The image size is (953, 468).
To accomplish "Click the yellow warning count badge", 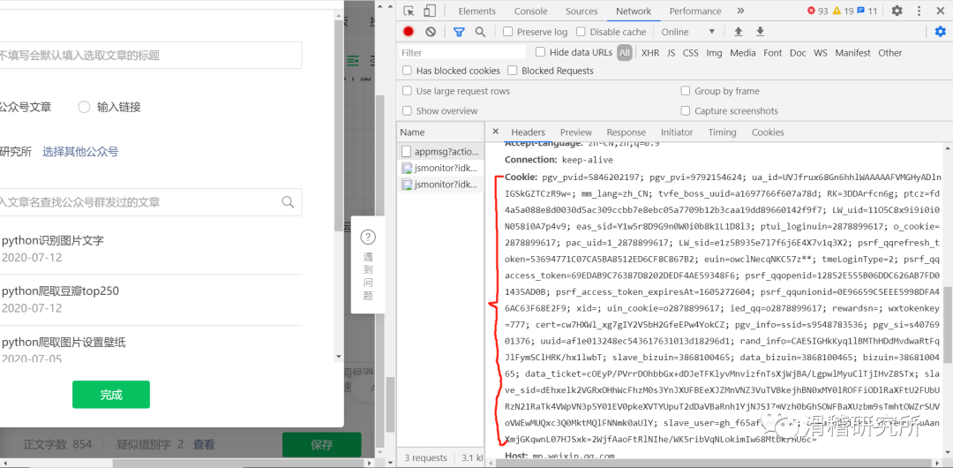I will pyautogui.click(x=843, y=11).
